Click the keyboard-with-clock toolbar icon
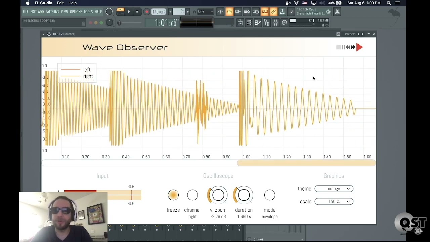This screenshot has height=242, width=430. [x=256, y=12]
